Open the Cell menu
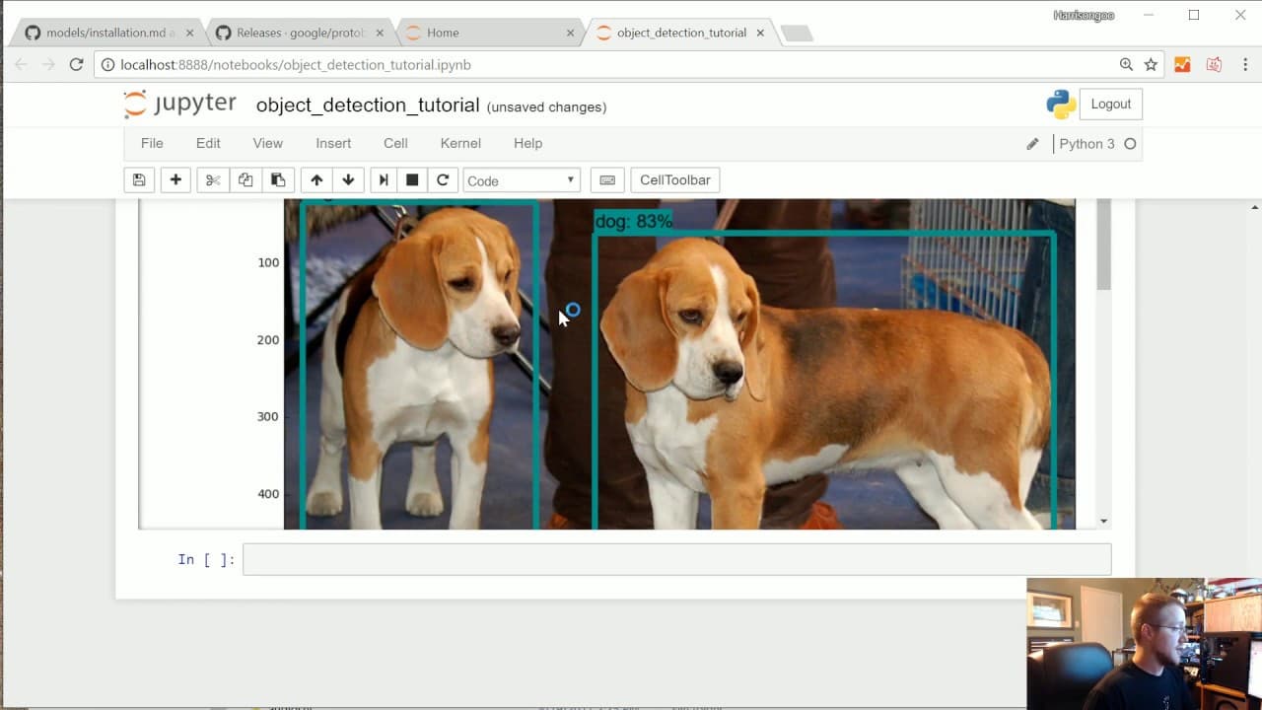The height and width of the screenshot is (710, 1262). pyautogui.click(x=395, y=143)
